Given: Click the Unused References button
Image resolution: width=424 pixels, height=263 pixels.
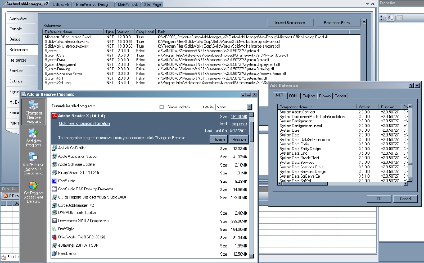Looking at the screenshot, I should [291, 23].
